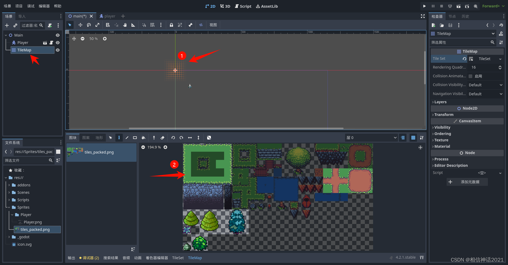
Task: Open the Collision Visibility Mode dropdown
Action: [x=486, y=85]
